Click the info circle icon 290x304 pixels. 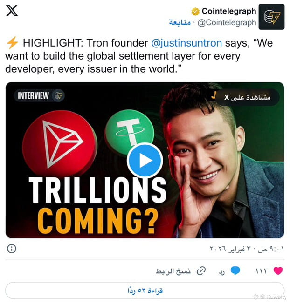pyautogui.click(x=12, y=249)
